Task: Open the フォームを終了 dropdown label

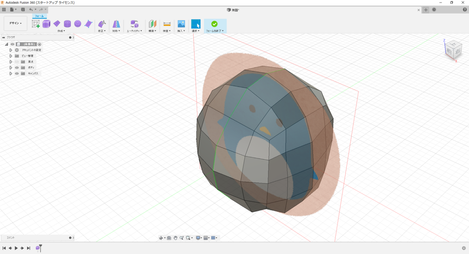Action: 215,30
